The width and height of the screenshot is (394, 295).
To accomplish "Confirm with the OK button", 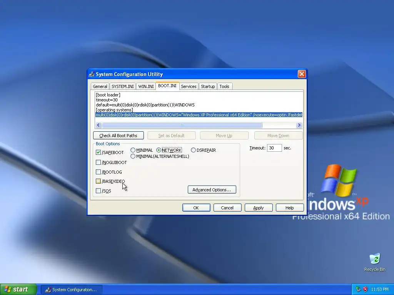I will pos(196,208).
